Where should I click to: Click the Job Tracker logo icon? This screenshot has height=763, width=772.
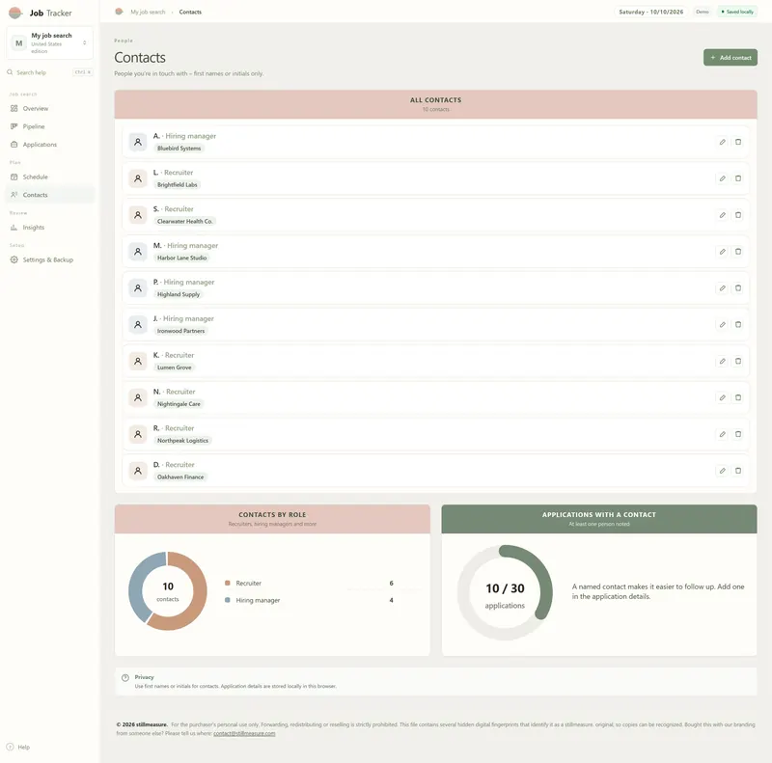15,13
